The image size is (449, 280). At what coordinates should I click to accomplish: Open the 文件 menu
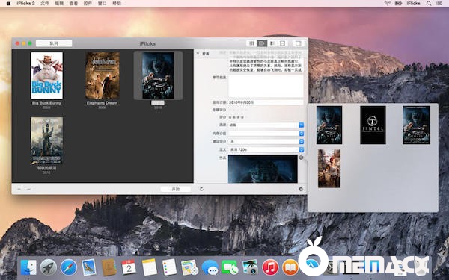[x=45, y=4]
